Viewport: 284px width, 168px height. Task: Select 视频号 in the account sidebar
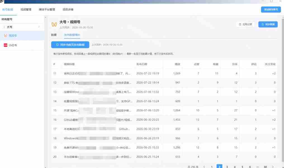point(22,36)
